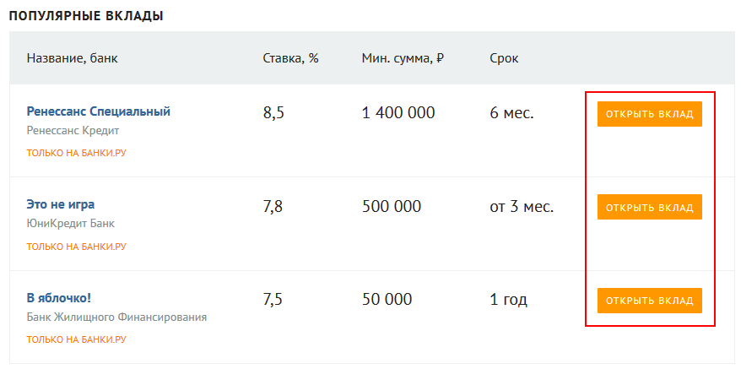Select the 500 000 minimum sum value
741x369 pixels.
[392, 207]
